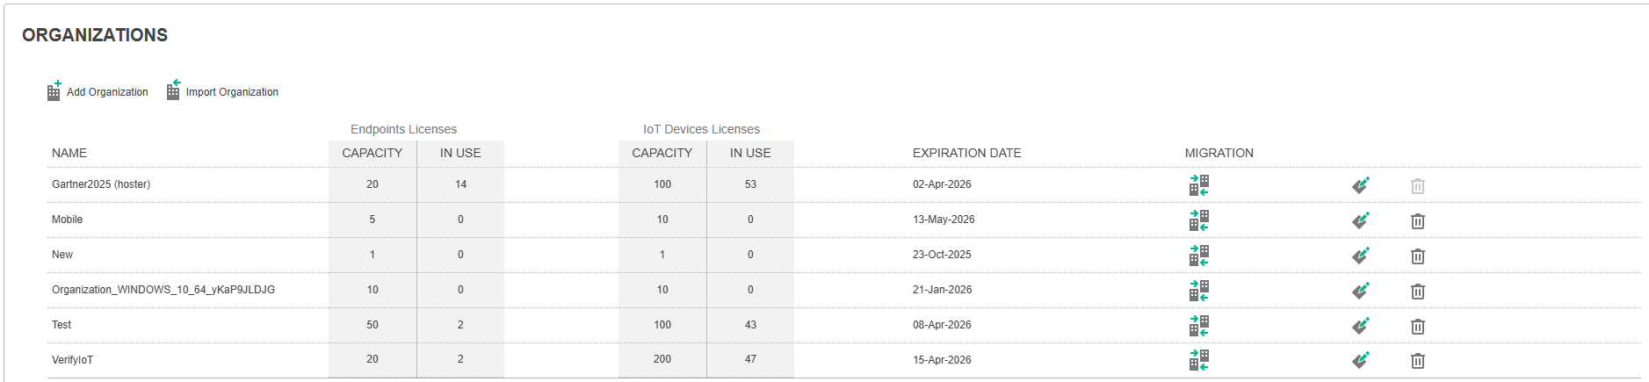Viewport: 1649px width, 382px height.
Task: Edit the Test organization
Action: click(x=1361, y=326)
